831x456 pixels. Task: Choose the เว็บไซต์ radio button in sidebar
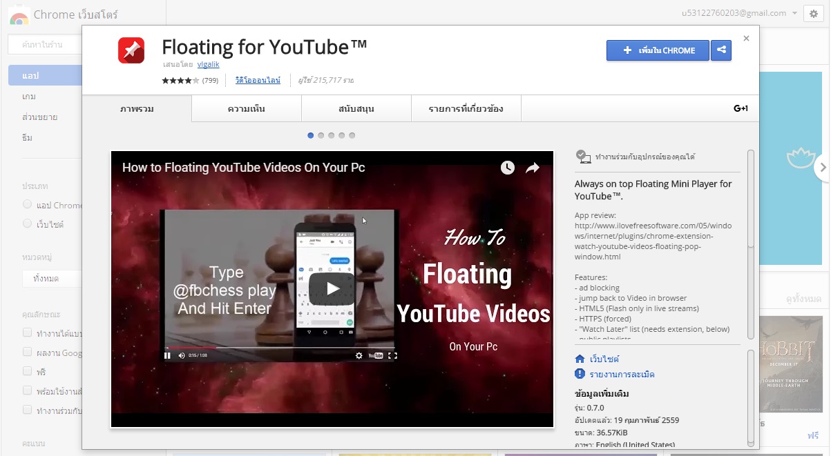(27, 224)
